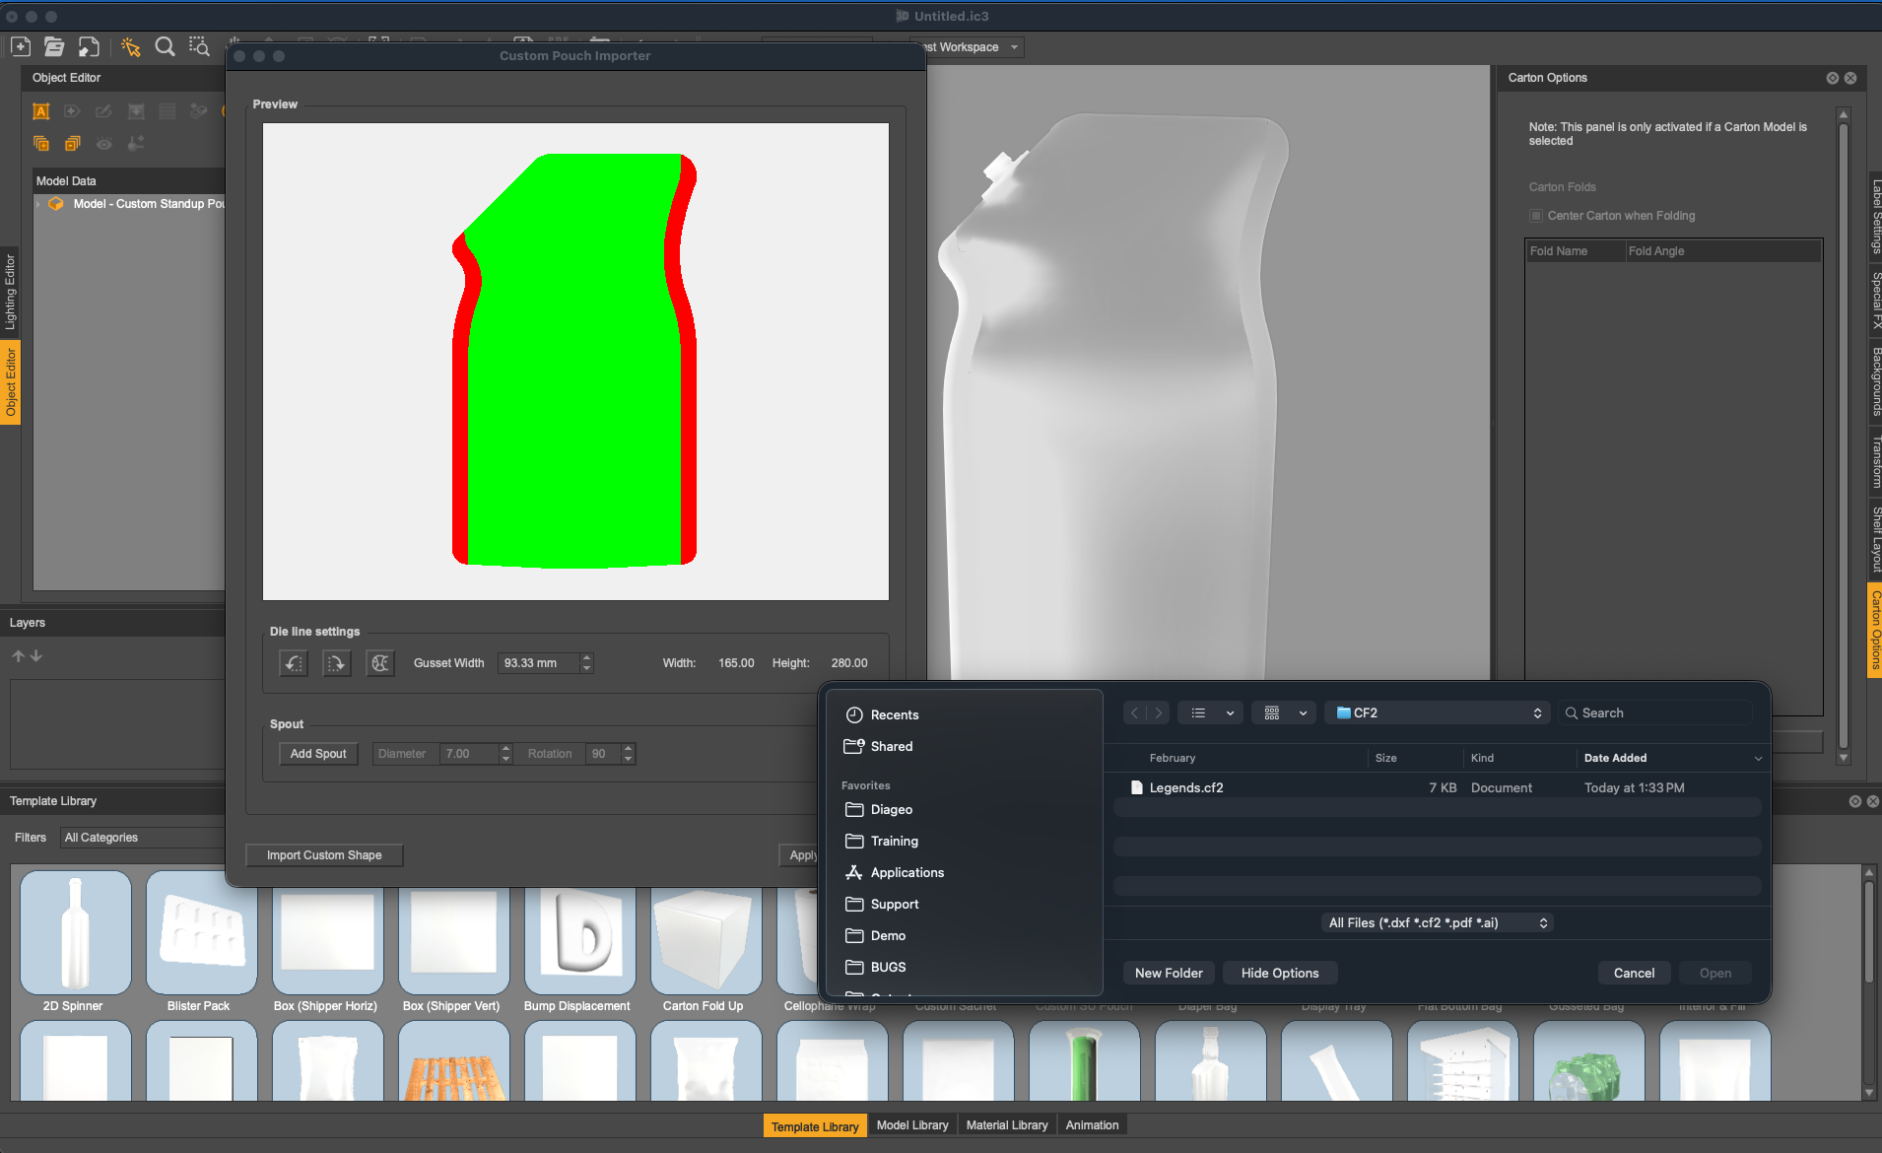Viewport: 1882px width, 1153px height.
Task: Rotate die line clockwise
Action: tap(336, 663)
